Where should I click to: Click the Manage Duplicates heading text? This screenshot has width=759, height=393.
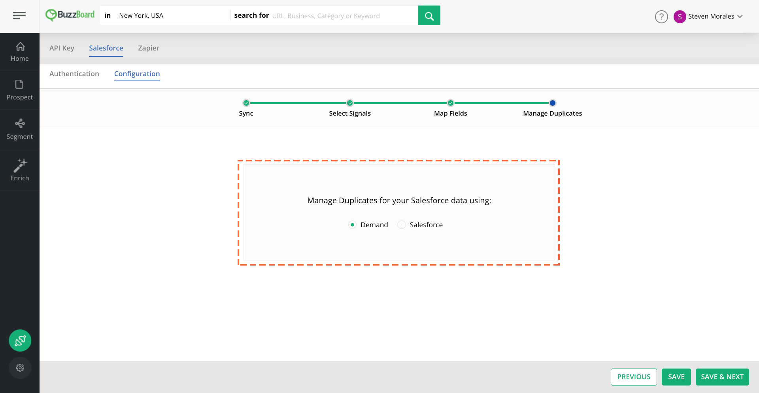pyautogui.click(x=399, y=200)
